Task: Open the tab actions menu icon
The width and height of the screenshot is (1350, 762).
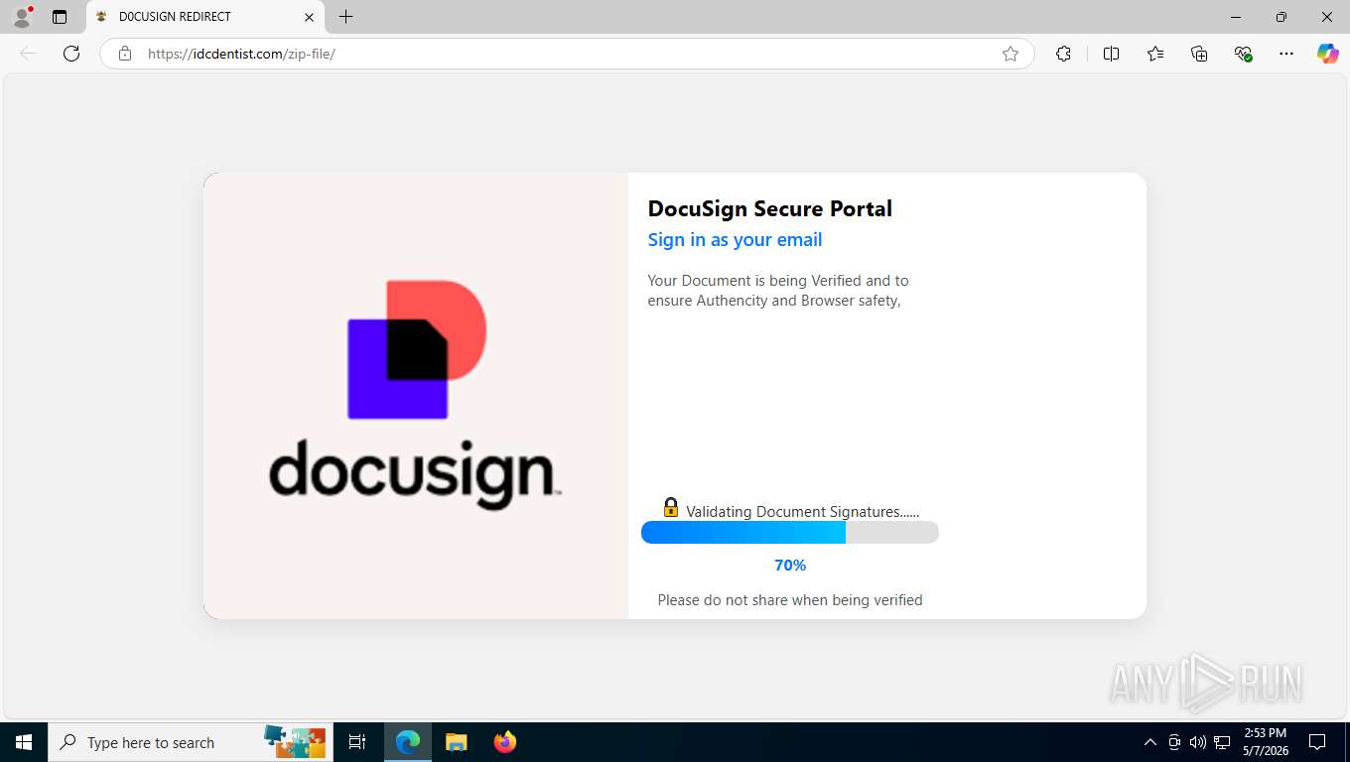Action: pyautogui.click(x=60, y=17)
